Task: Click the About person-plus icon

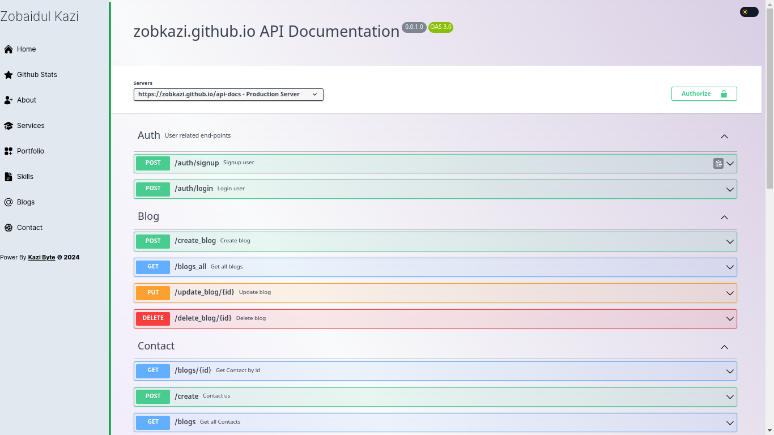Action: click(x=8, y=100)
